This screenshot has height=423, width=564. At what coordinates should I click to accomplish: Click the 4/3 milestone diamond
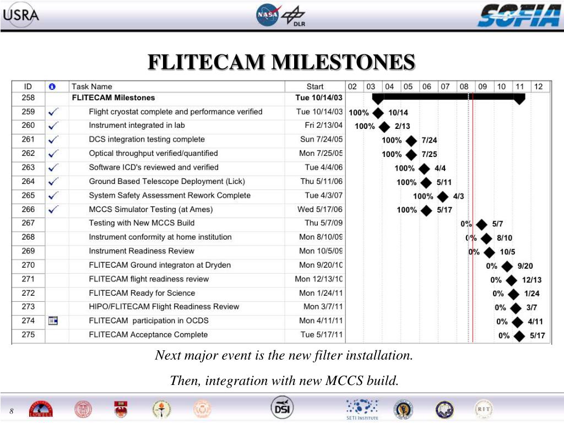coord(443,197)
